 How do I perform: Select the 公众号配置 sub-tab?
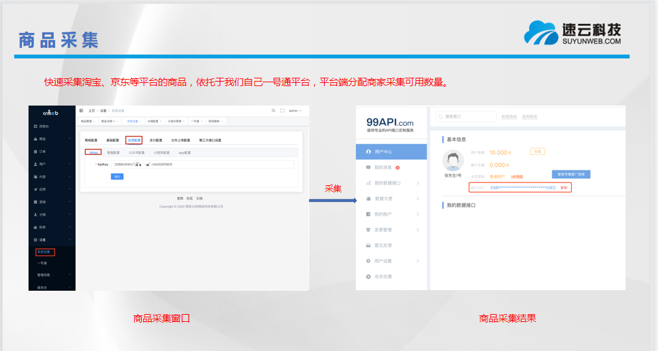[137, 153]
